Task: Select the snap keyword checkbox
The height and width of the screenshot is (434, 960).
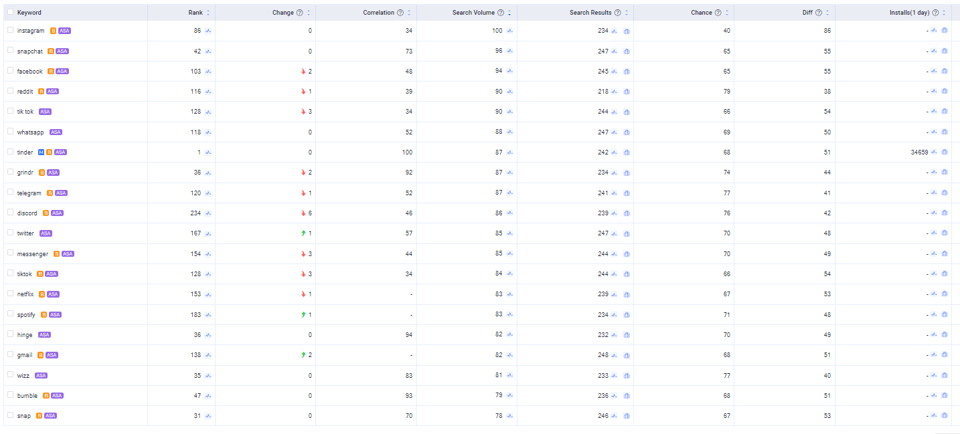Action: coord(10,415)
